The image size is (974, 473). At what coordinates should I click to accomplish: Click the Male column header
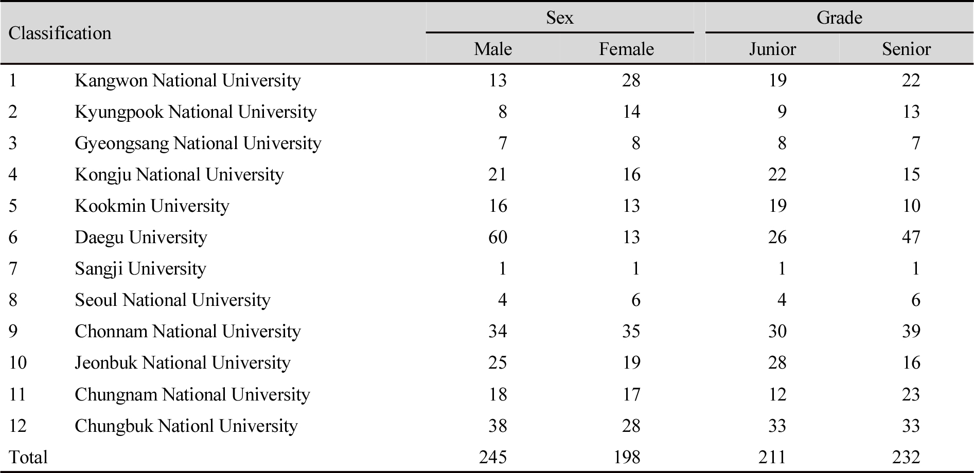[x=492, y=49]
